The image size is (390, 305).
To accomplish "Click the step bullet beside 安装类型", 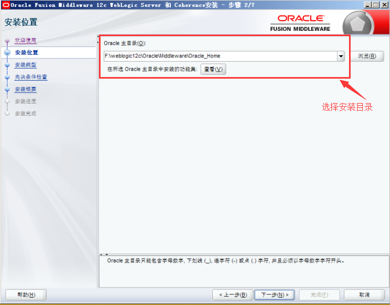I will 7,65.
